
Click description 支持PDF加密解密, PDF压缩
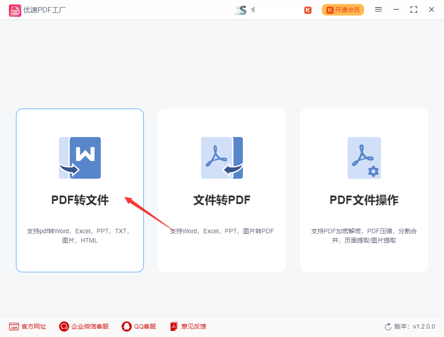(x=364, y=235)
